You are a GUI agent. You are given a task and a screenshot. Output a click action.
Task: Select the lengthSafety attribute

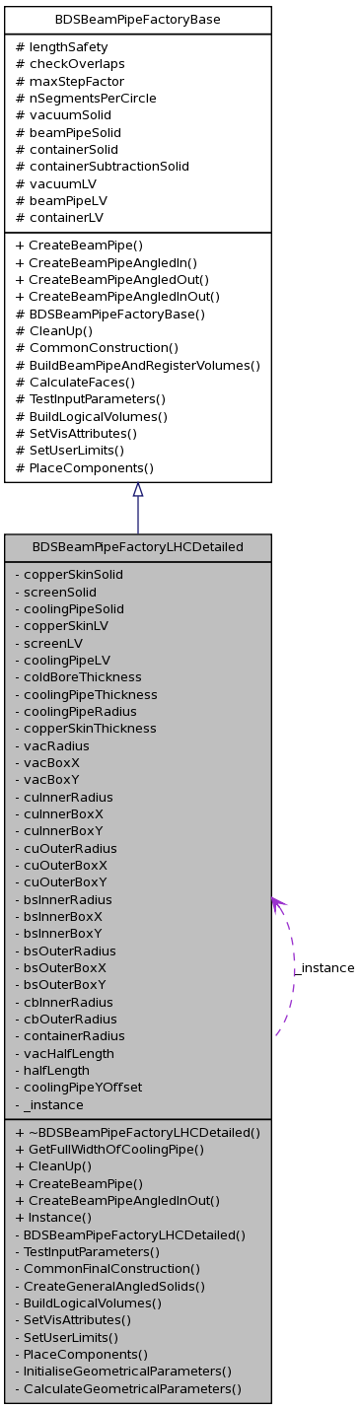click(x=62, y=46)
